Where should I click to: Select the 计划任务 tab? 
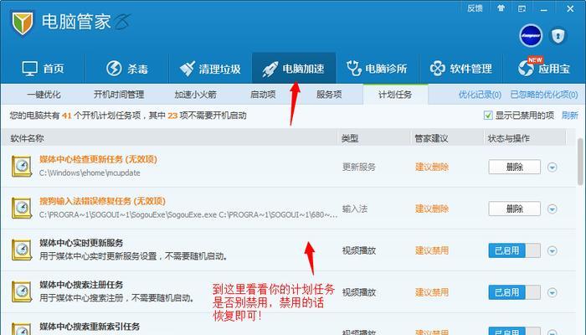click(x=395, y=94)
